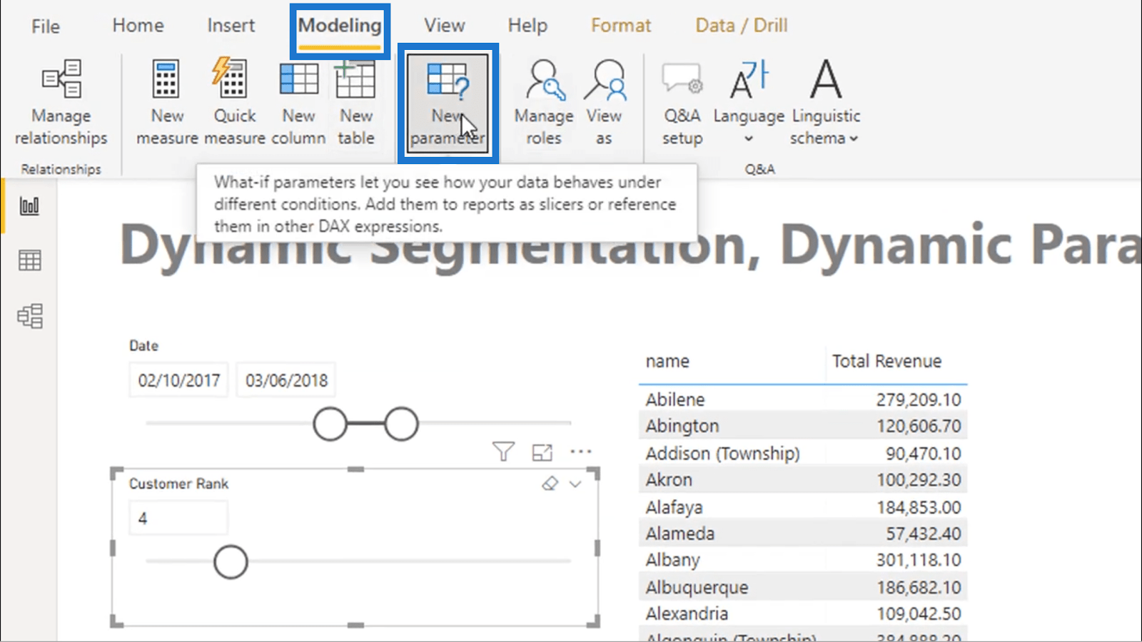Open the Language dropdown
Viewport: 1142px width, 642px height.
tap(749, 103)
